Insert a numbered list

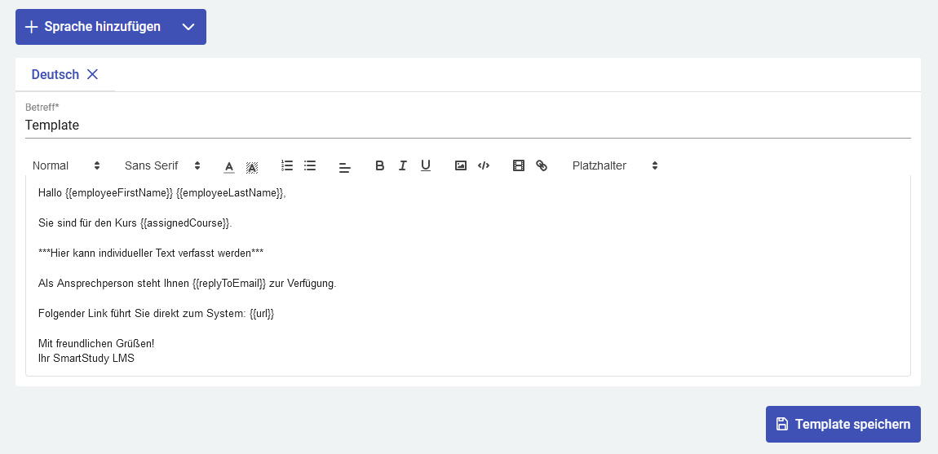tap(287, 165)
